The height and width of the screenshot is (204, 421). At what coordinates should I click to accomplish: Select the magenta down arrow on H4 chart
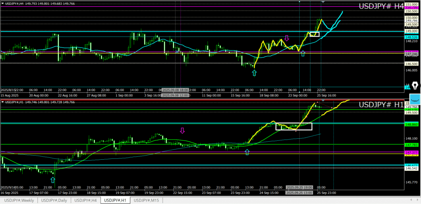(287, 38)
